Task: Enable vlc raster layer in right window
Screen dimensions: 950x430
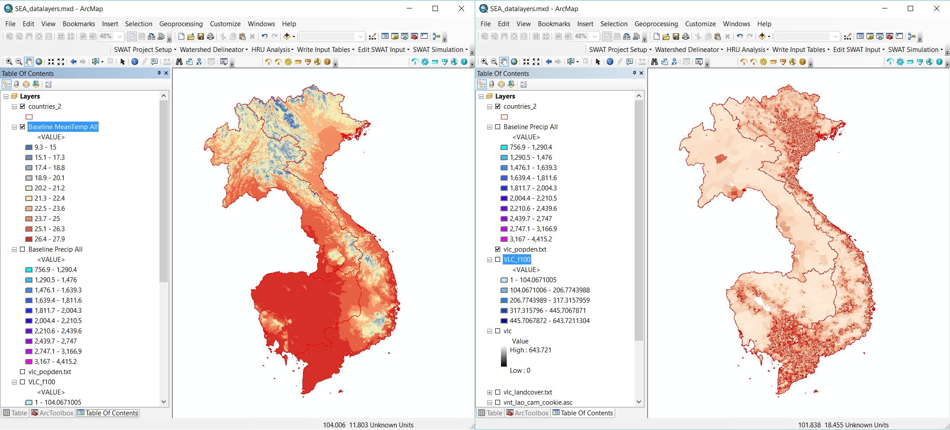Action: coord(498,331)
